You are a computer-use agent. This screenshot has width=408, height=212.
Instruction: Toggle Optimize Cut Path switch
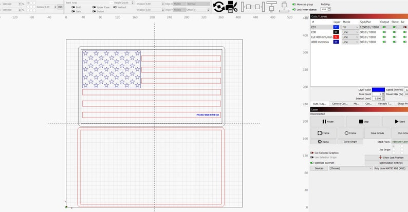pyautogui.click(x=312, y=163)
